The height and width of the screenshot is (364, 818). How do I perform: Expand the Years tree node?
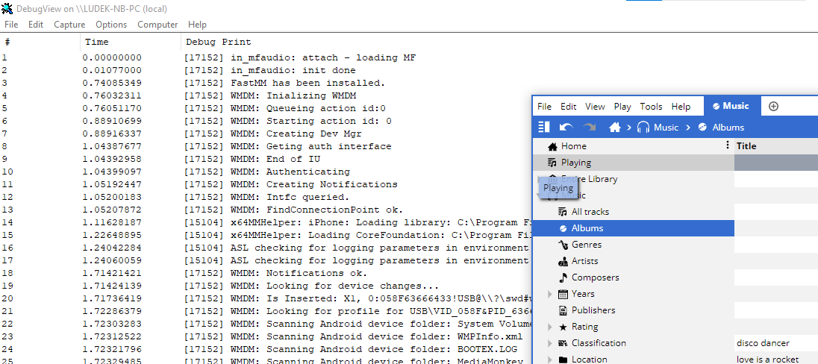[551, 294]
